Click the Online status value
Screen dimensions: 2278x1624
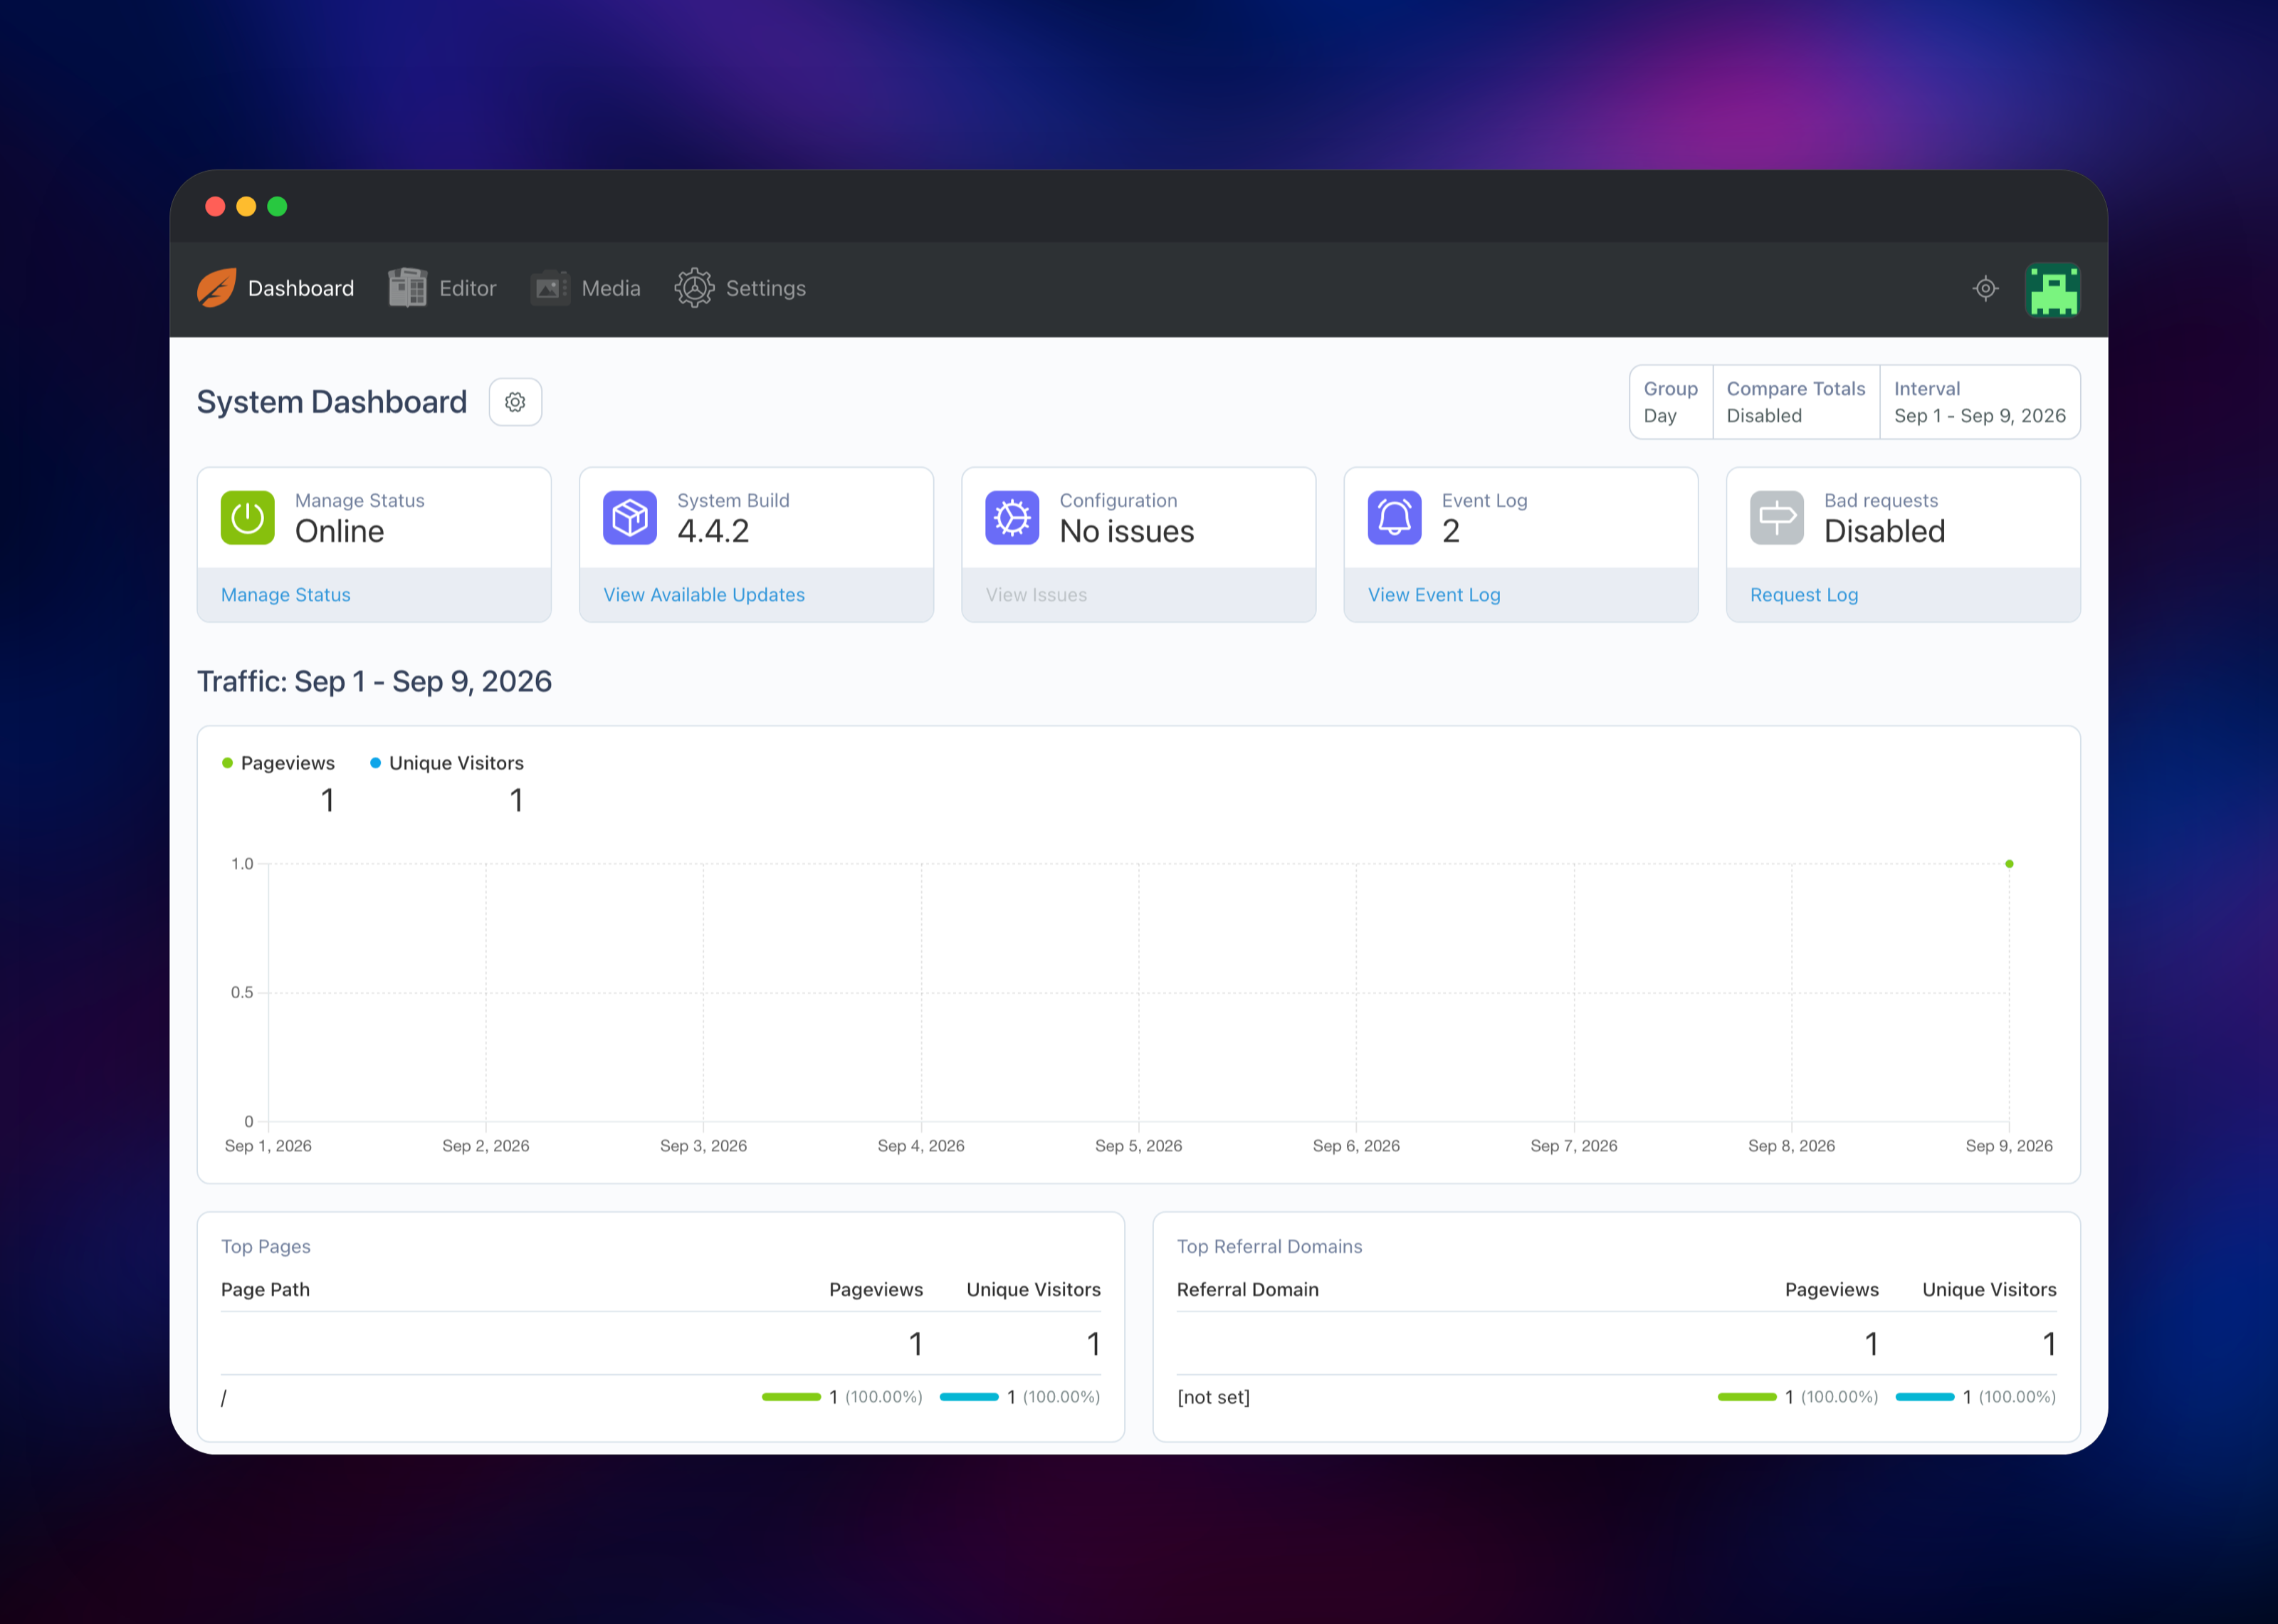pyautogui.click(x=340, y=531)
